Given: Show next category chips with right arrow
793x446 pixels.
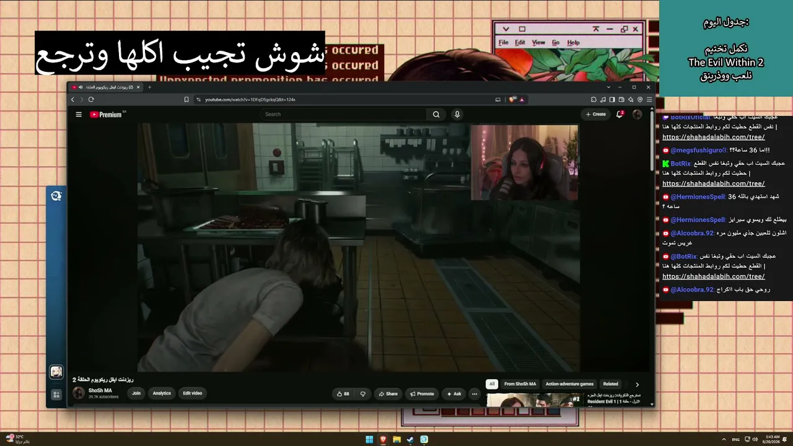Looking at the screenshot, I should pyautogui.click(x=637, y=384).
